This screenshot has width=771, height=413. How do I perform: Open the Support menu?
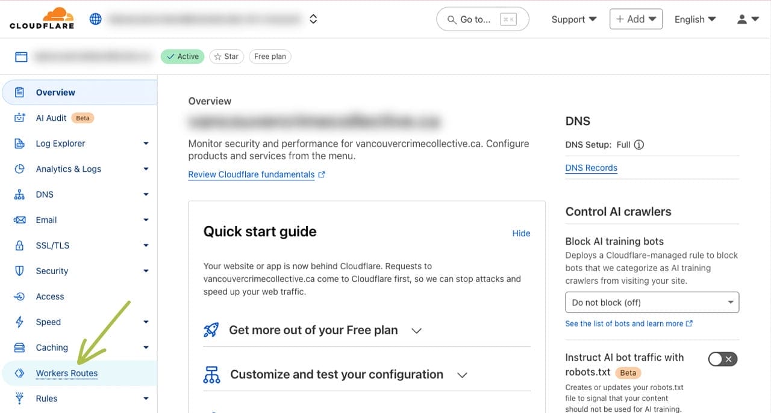point(574,19)
